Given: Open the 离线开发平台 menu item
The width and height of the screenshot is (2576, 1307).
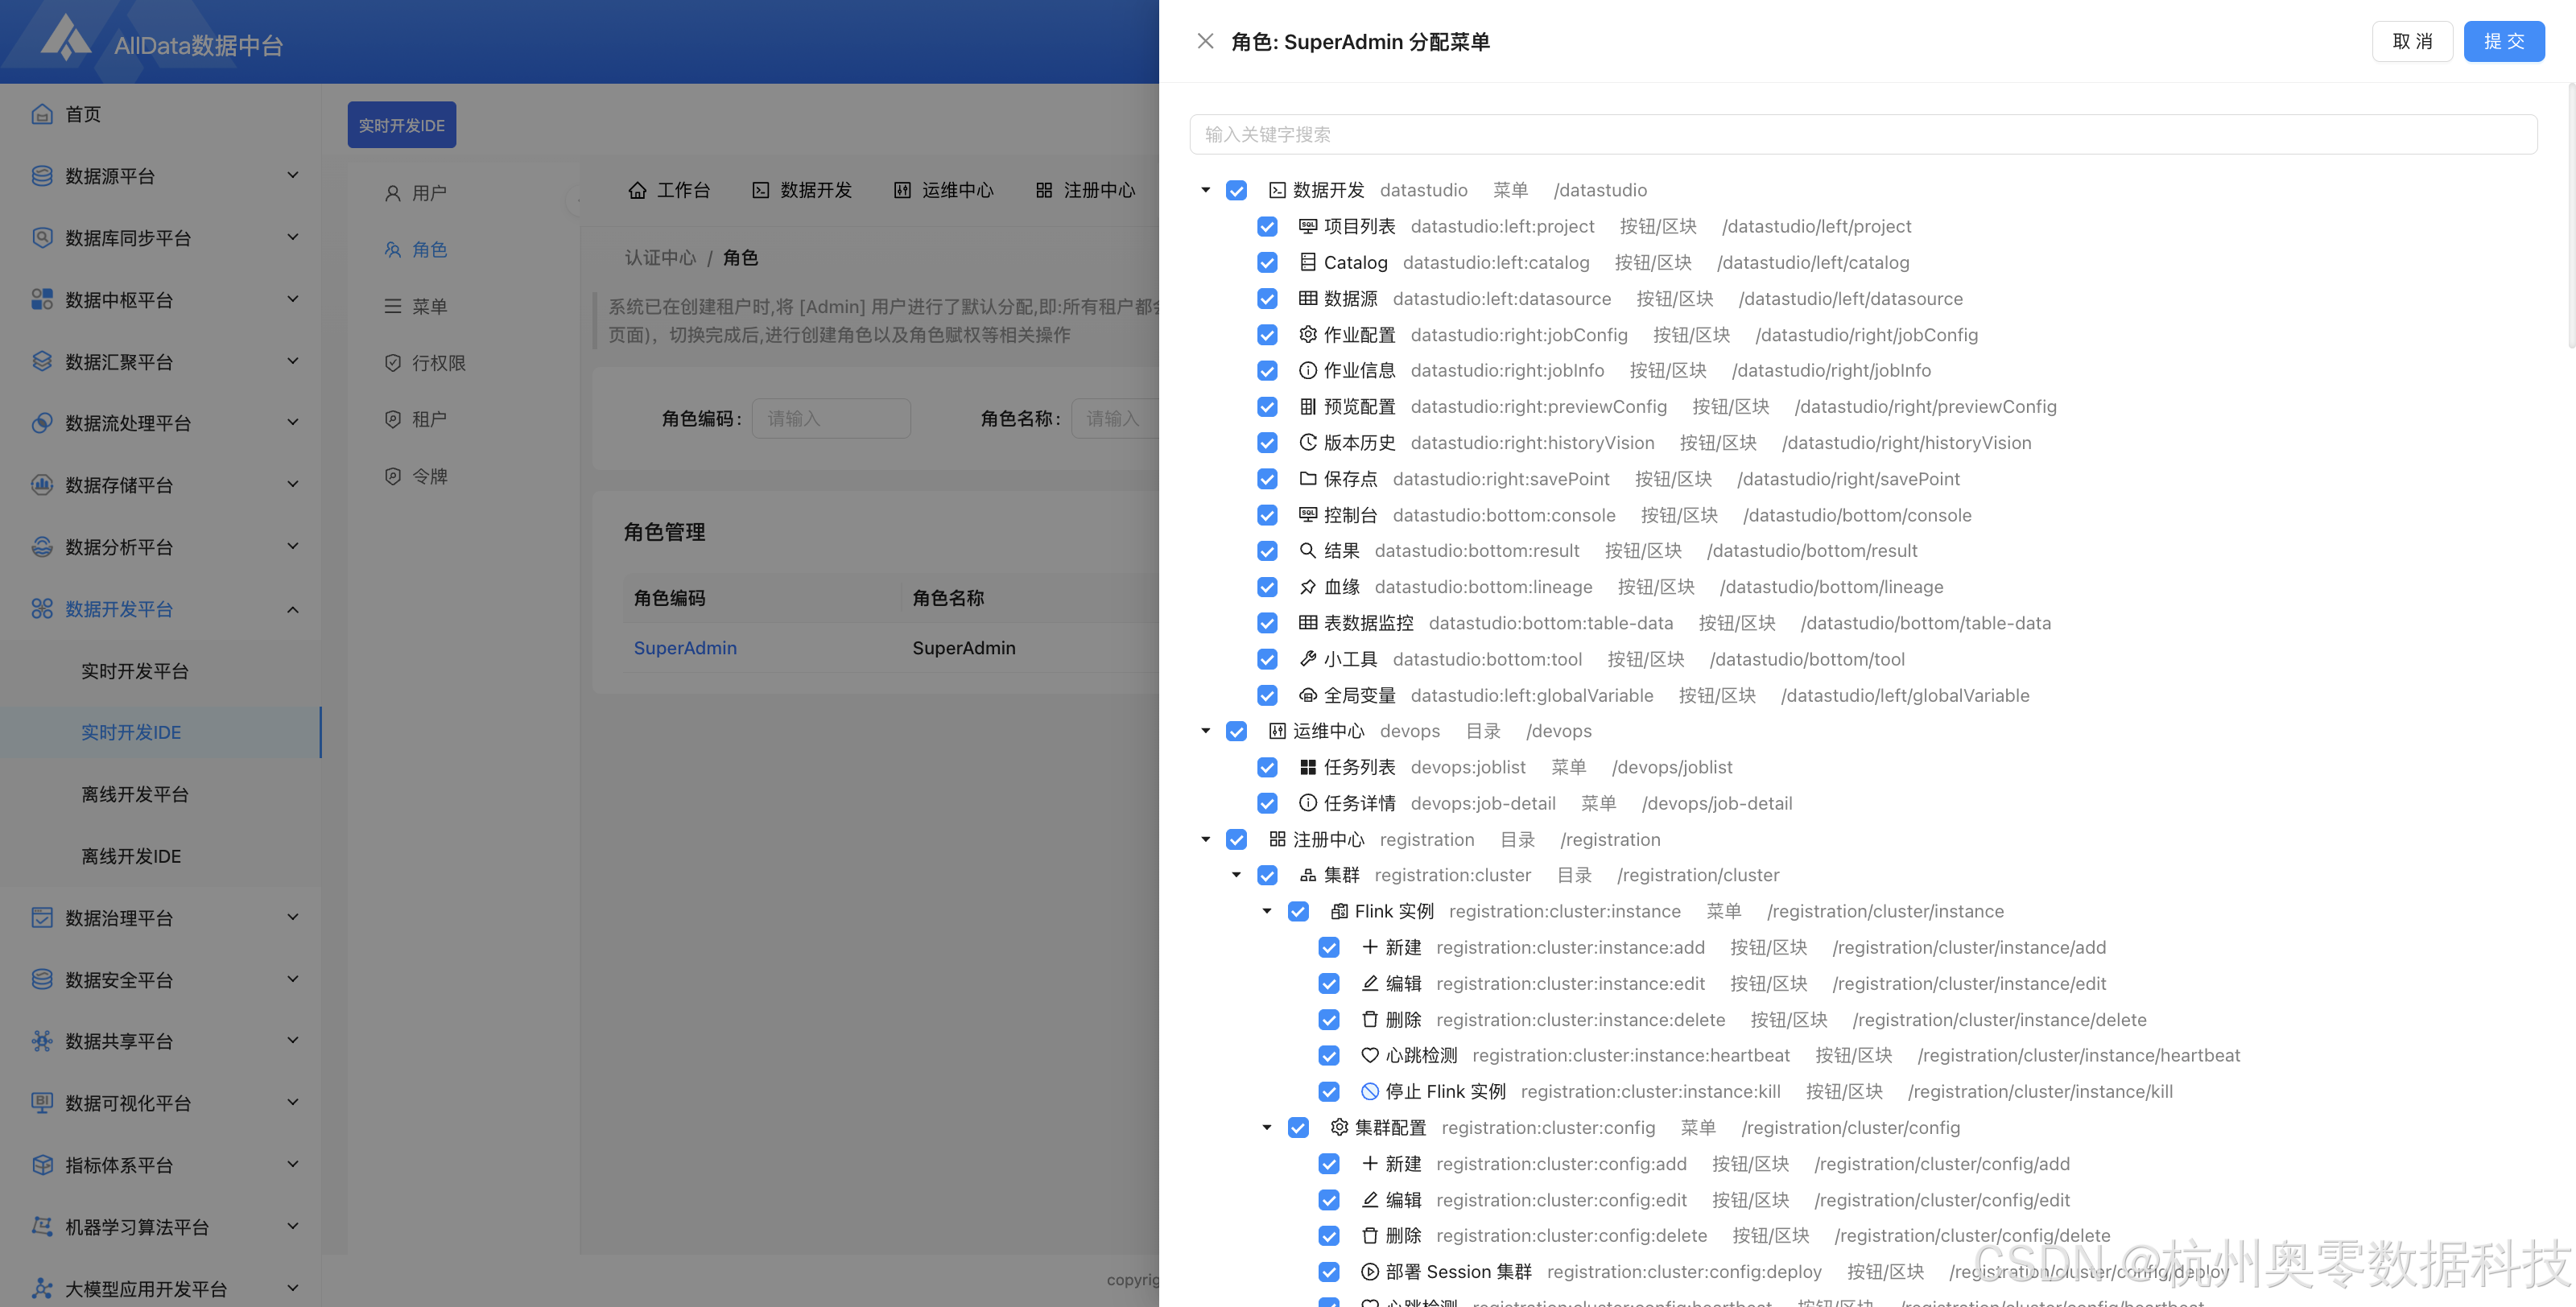Looking at the screenshot, I should point(135,794).
